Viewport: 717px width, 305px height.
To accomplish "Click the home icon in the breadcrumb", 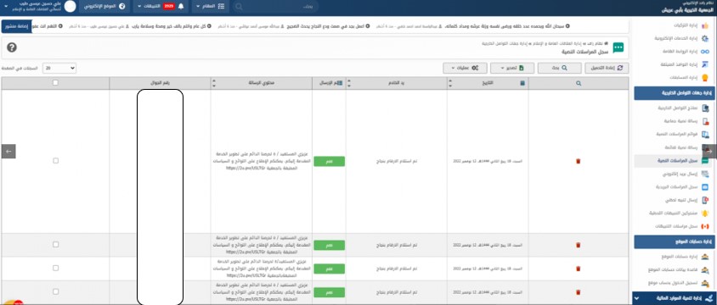I will [x=607, y=43].
